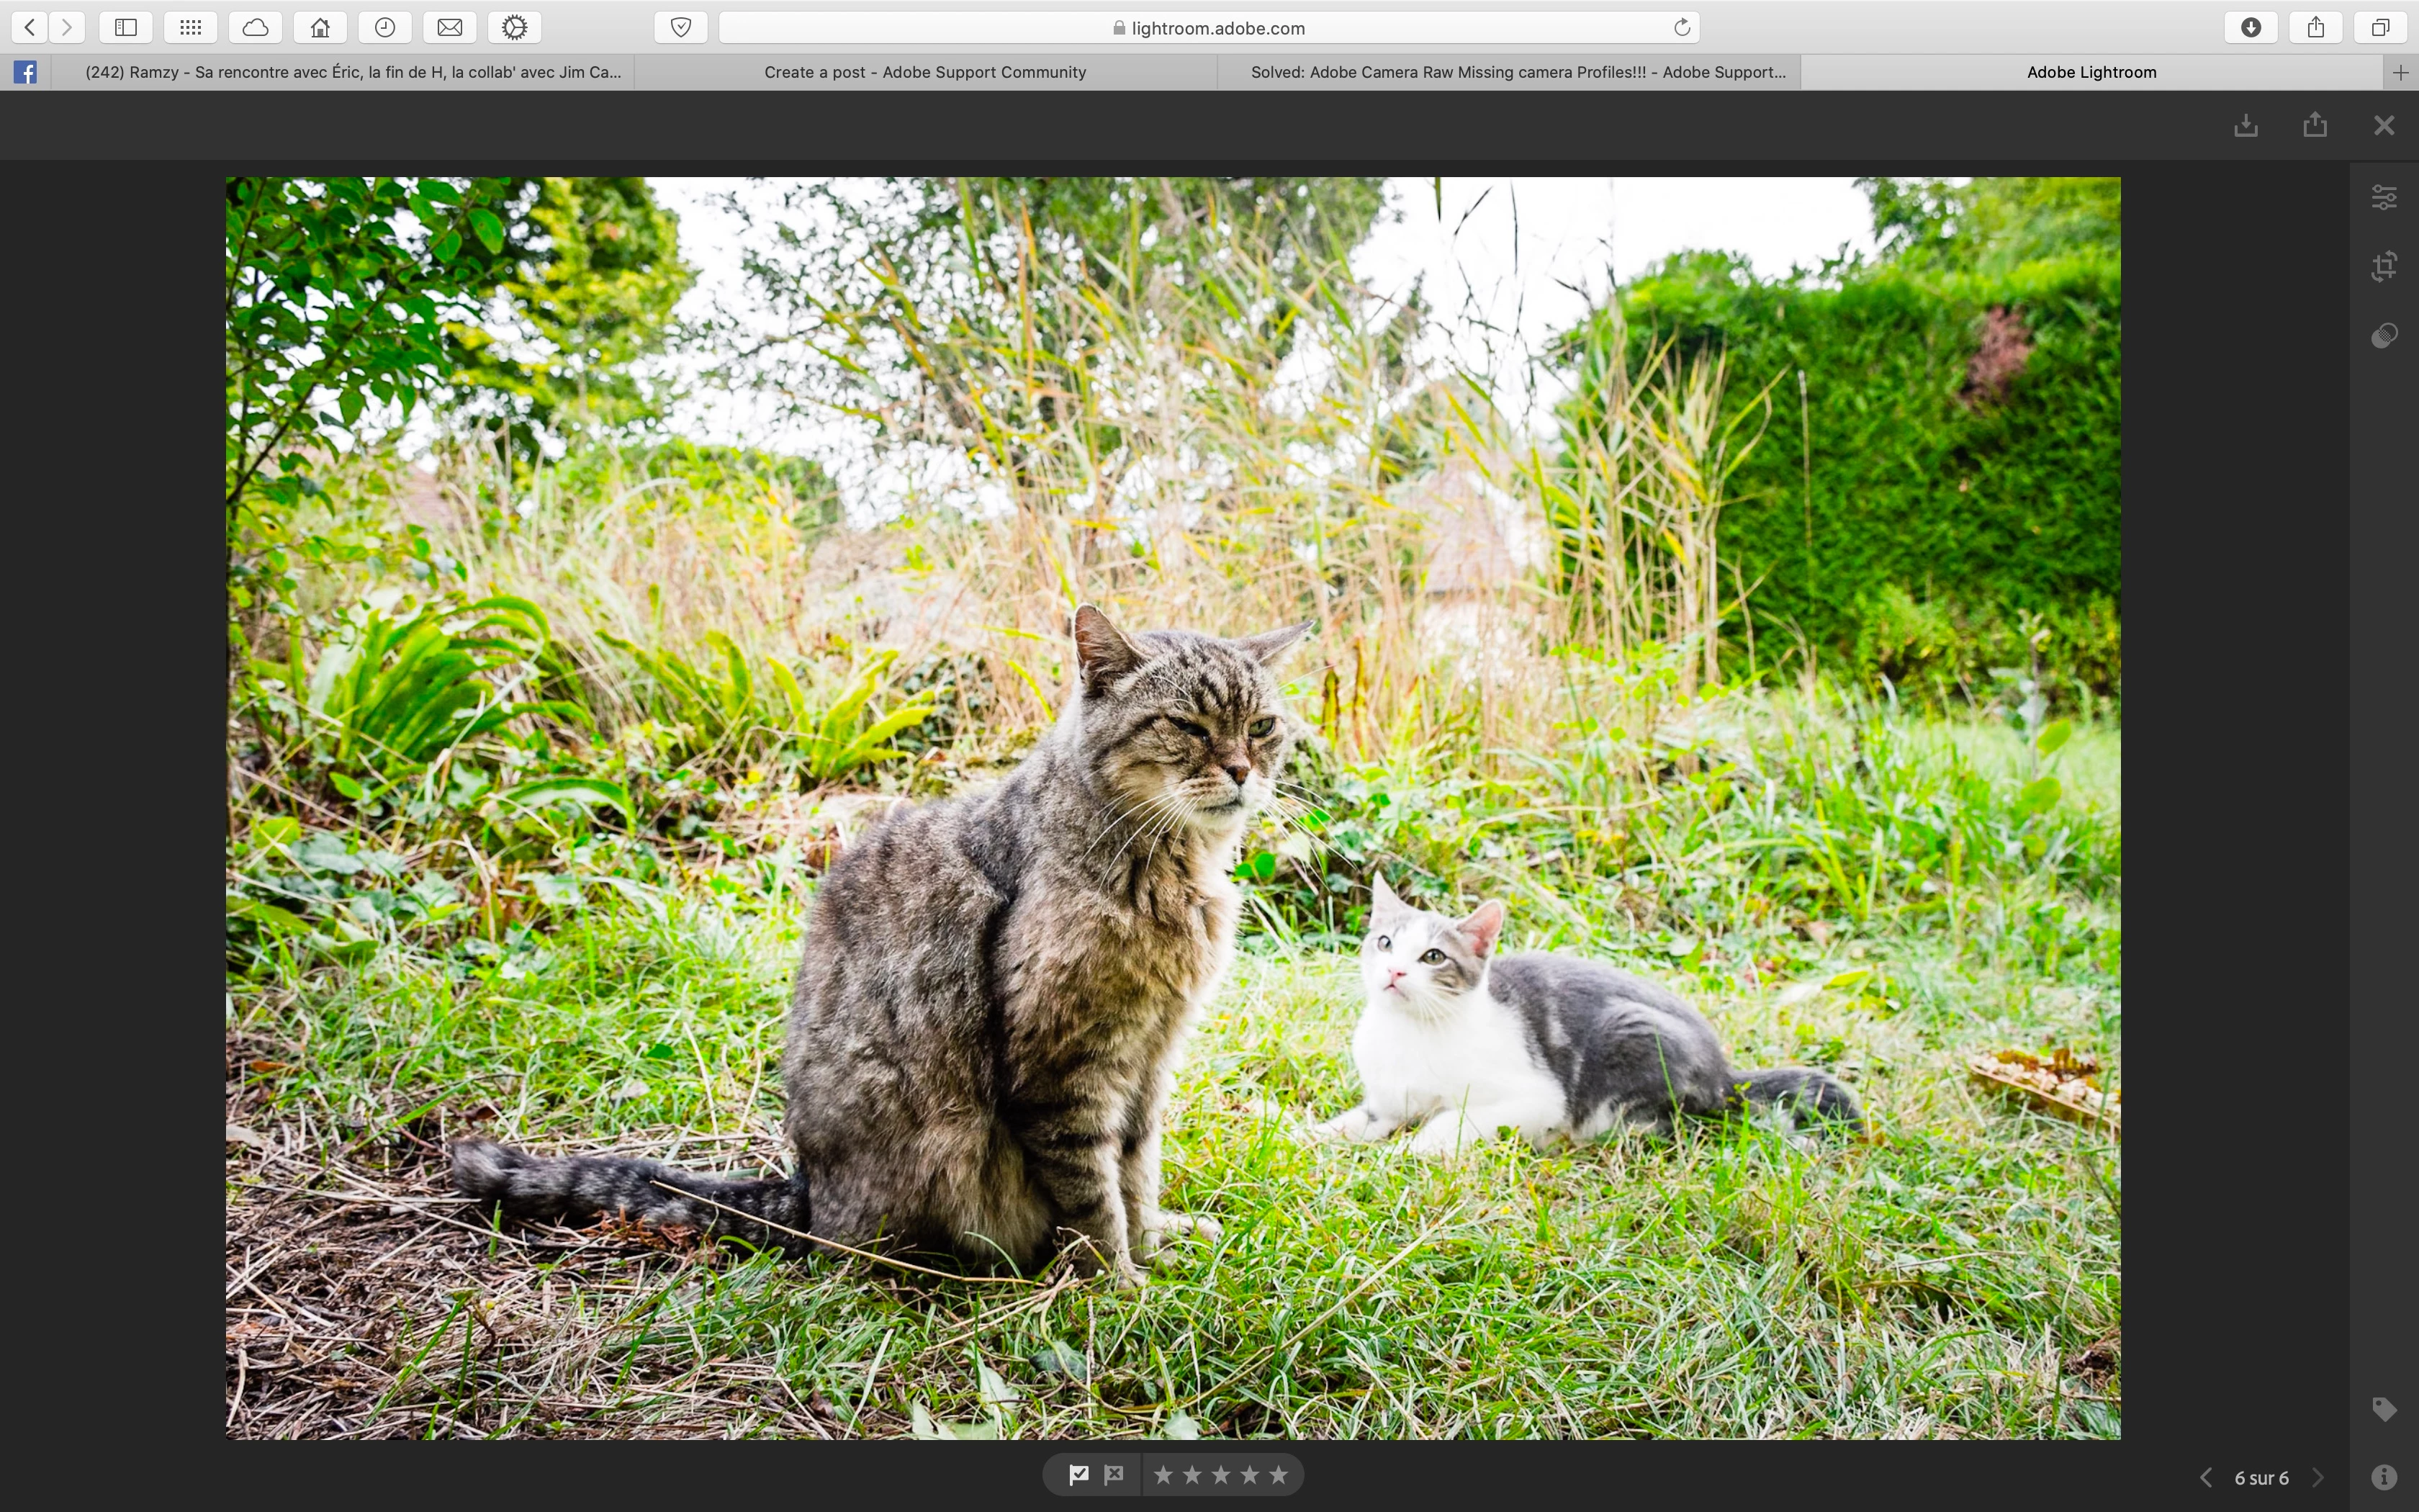Select the Crop and rotate tool
The width and height of the screenshot is (2419, 1512).
tap(2384, 266)
